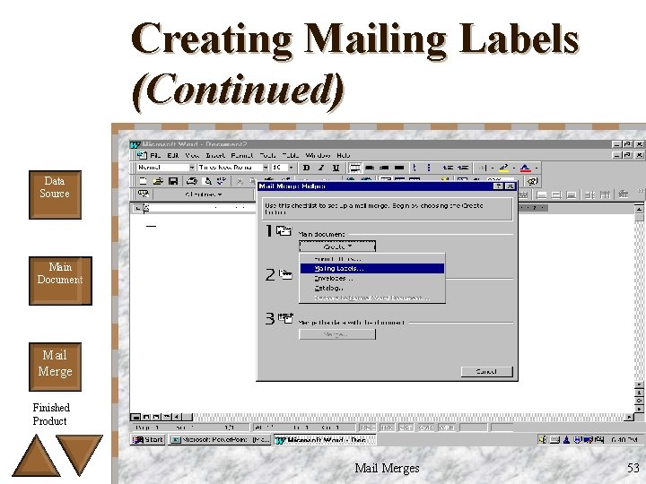Click the decrease indent icon
The image size is (646, 484).
pyautogui.click(x=448, y=168)
